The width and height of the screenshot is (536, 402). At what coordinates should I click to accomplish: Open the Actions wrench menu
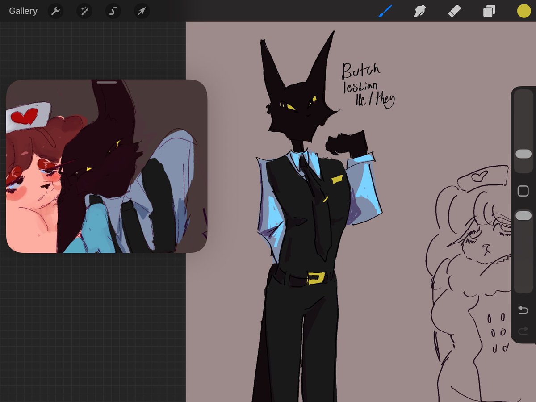coord(56,11)
